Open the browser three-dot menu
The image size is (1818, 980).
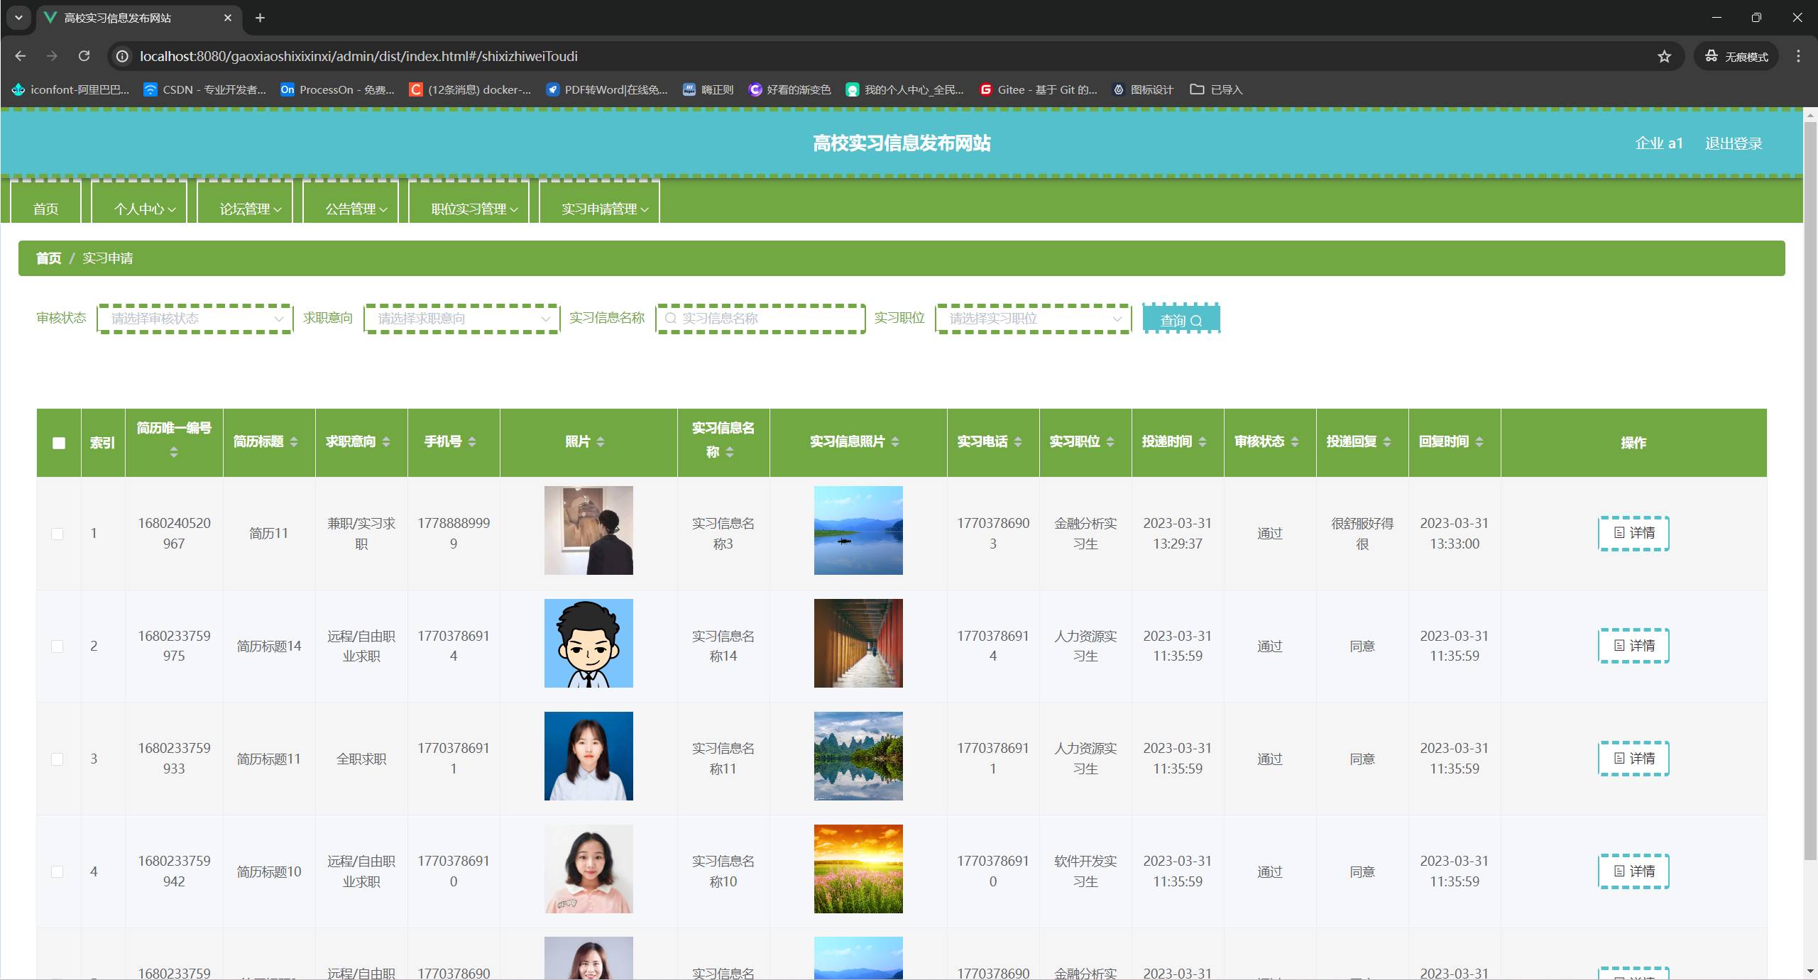pos(1798,56)
